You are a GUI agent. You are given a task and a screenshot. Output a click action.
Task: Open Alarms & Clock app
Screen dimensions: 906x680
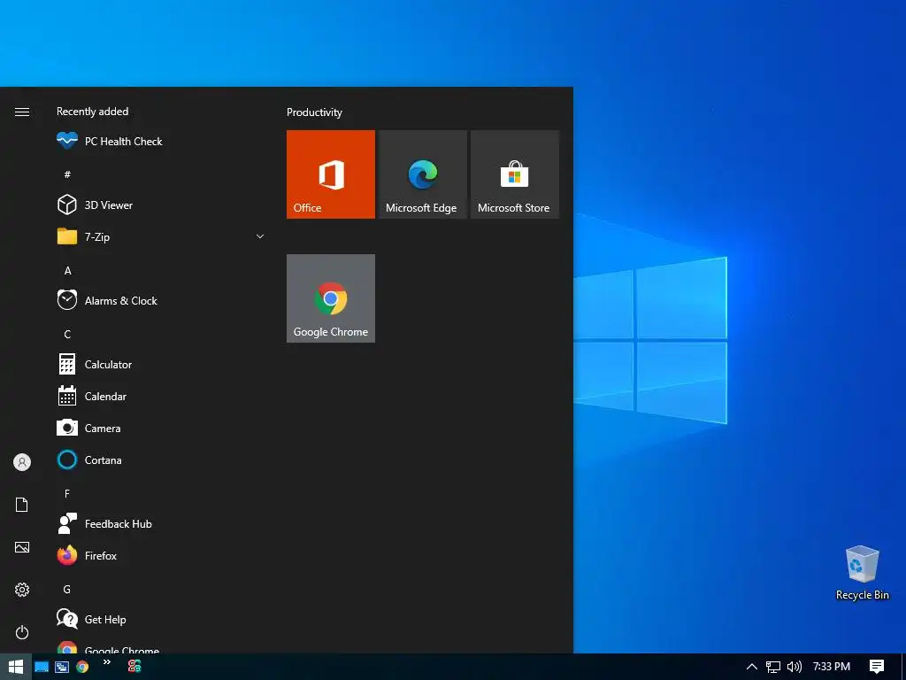(x=160, y=301)
